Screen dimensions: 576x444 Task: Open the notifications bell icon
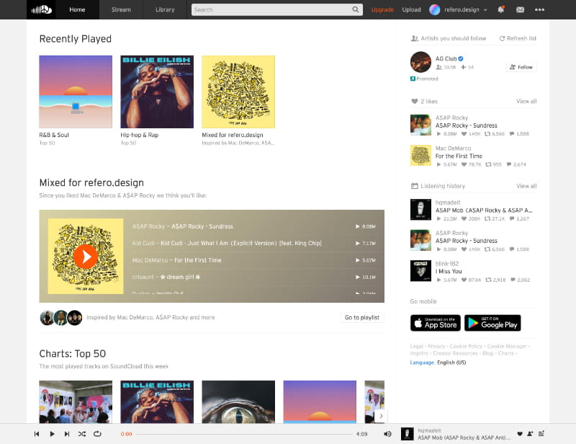tap(500, 9)
